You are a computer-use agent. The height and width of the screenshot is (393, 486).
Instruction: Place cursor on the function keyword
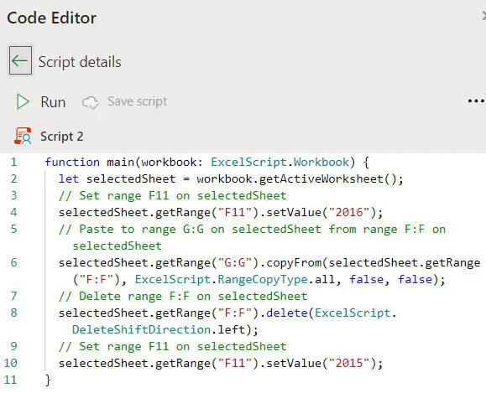coord(72,163)
